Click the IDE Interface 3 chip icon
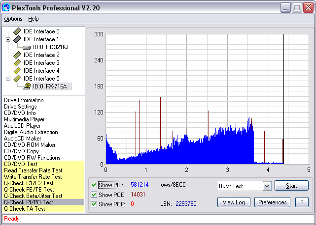Screen dimensions: 316x225 (x=17, y=63)
